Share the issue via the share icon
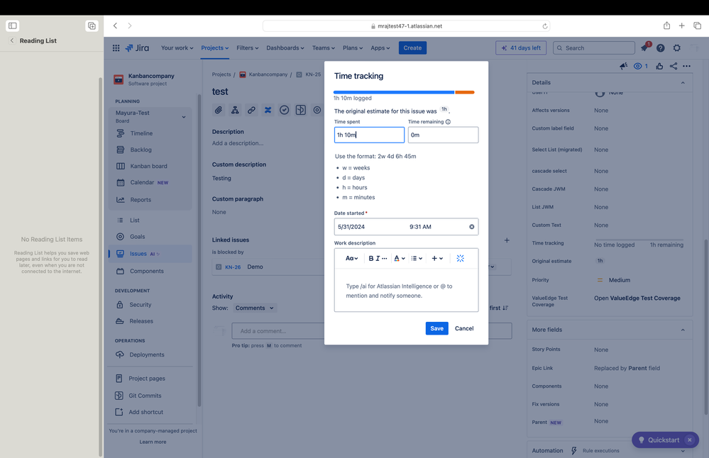The height and width of the screenshot is (458, 709). [x=673, y=66]
